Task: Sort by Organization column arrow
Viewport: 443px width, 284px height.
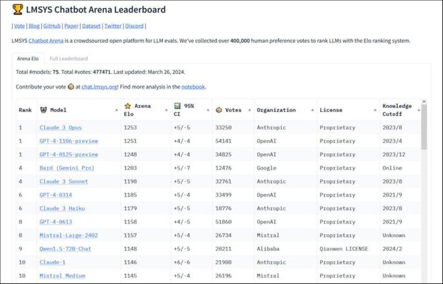Action: coord(313,110)
